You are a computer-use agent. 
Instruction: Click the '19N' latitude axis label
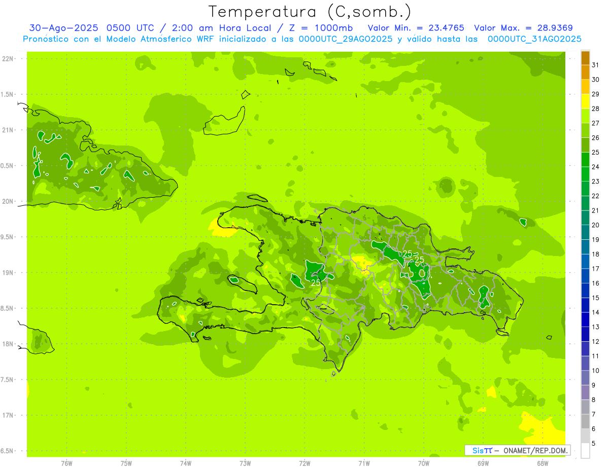pos(8,273)
